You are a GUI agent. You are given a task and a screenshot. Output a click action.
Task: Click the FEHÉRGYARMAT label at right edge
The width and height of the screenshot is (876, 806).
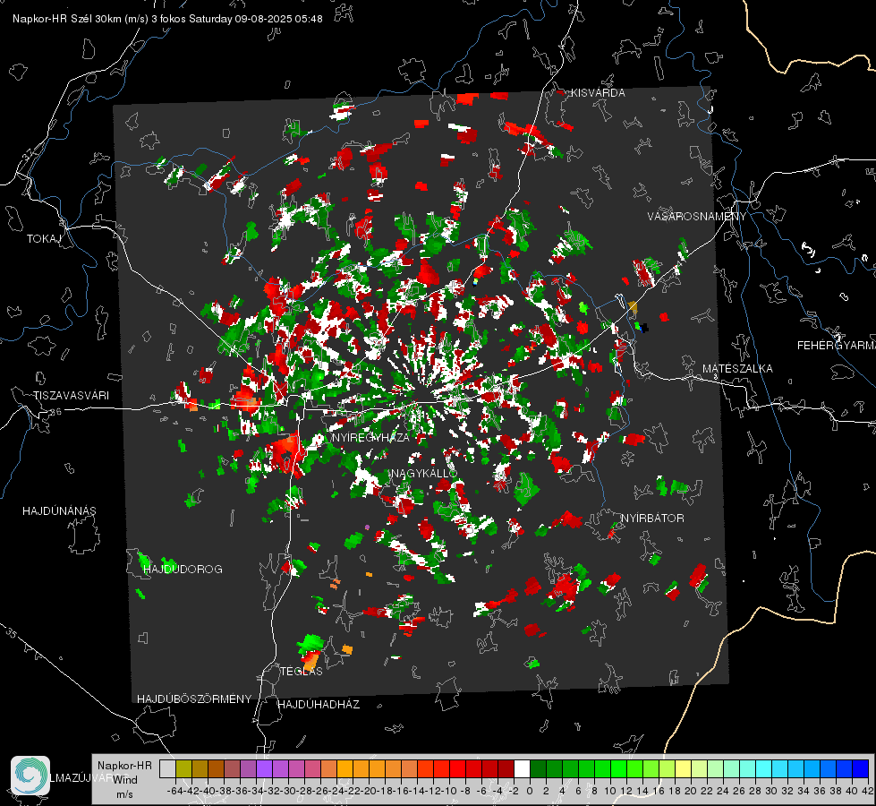coord(837,346)
